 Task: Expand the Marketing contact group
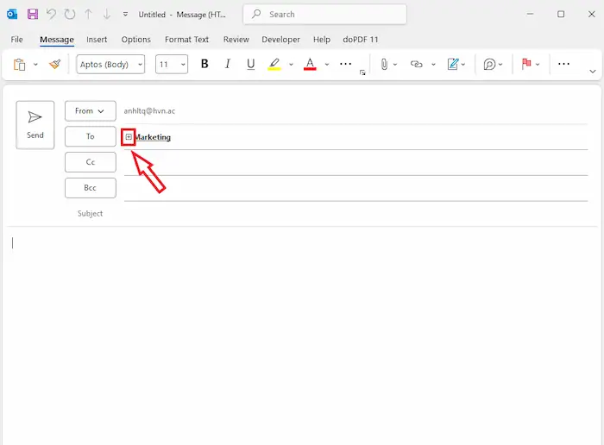[x=129, y=137]
